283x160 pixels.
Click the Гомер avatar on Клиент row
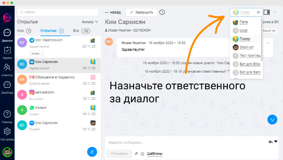pyautogui.click(x=93, y=108)
